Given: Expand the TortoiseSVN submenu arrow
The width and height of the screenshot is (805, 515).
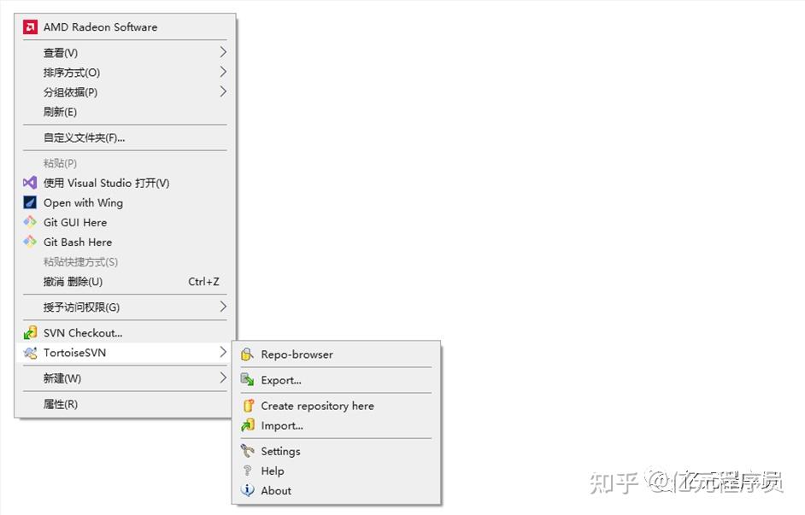Looking at the screenshot, I should click(223, 352).
